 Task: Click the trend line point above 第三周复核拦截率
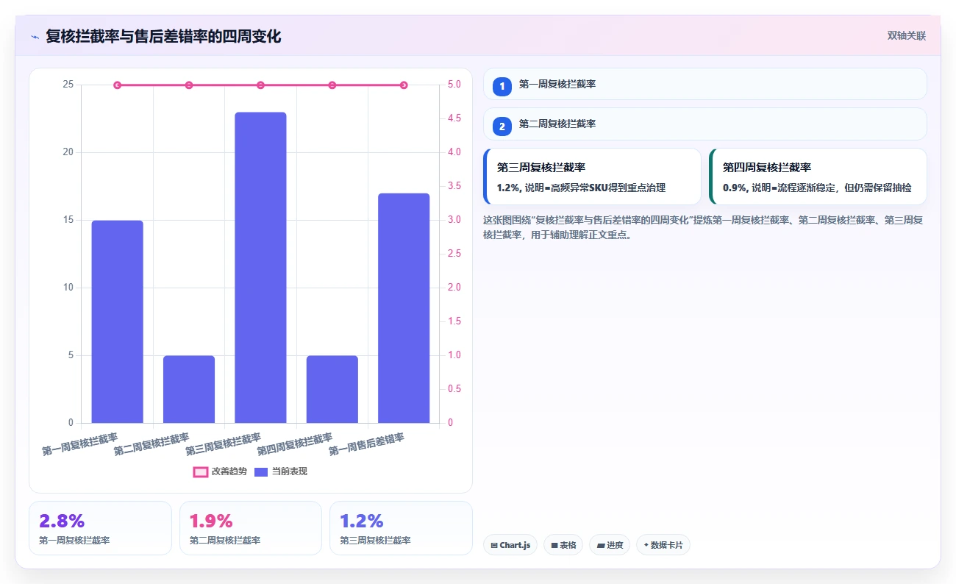[260, 85]
